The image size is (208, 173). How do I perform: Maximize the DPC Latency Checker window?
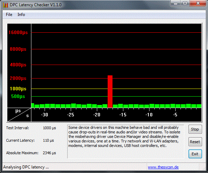coord(185,3)
